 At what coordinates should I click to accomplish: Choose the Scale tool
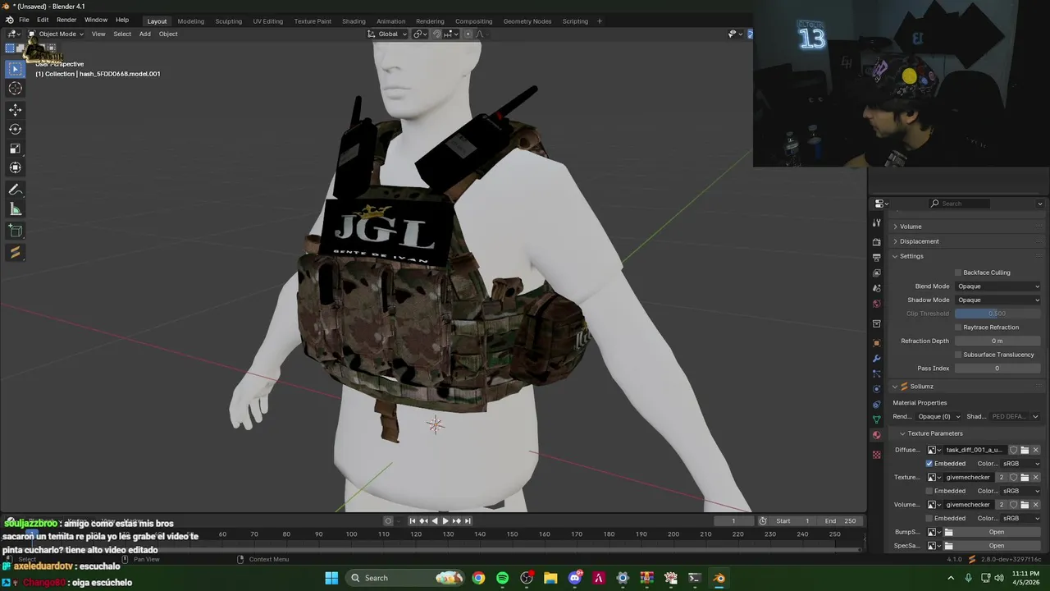point(15,149)
